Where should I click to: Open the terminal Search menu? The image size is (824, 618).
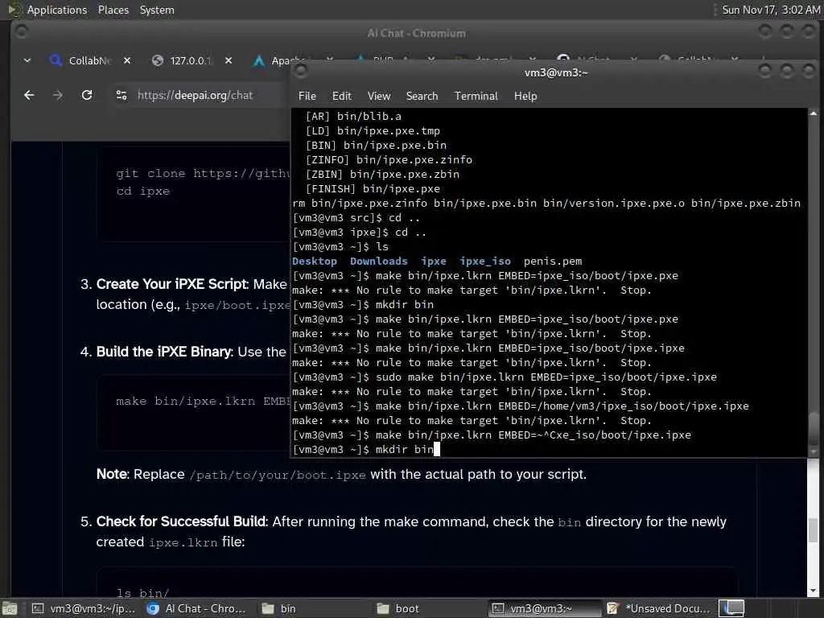[422, 96]
